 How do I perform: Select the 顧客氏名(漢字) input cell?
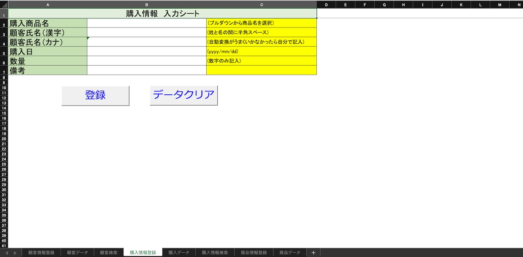pyautogui.click(x=147, y=33)
